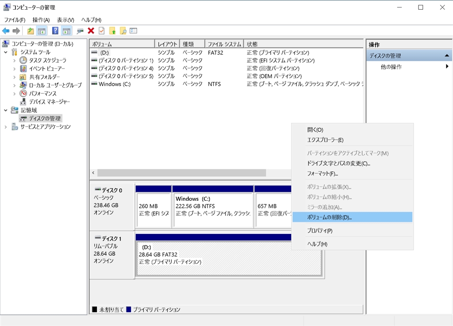Toggle the show/hide action pane toolbar button

tap(66, 31)
